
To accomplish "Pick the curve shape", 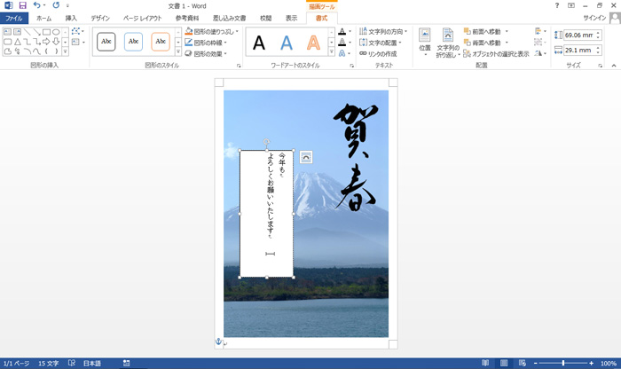I will (37, 51).
